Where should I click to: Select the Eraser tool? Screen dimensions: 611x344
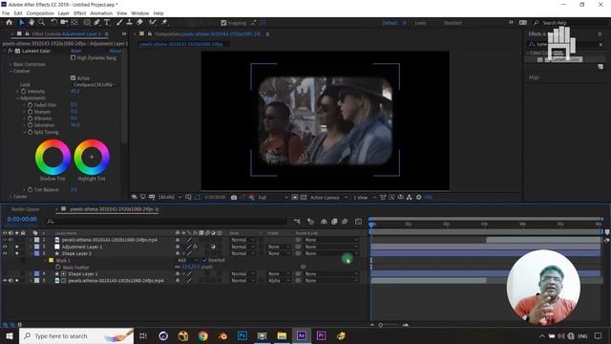pyautogui.click(x=139, y=23)
